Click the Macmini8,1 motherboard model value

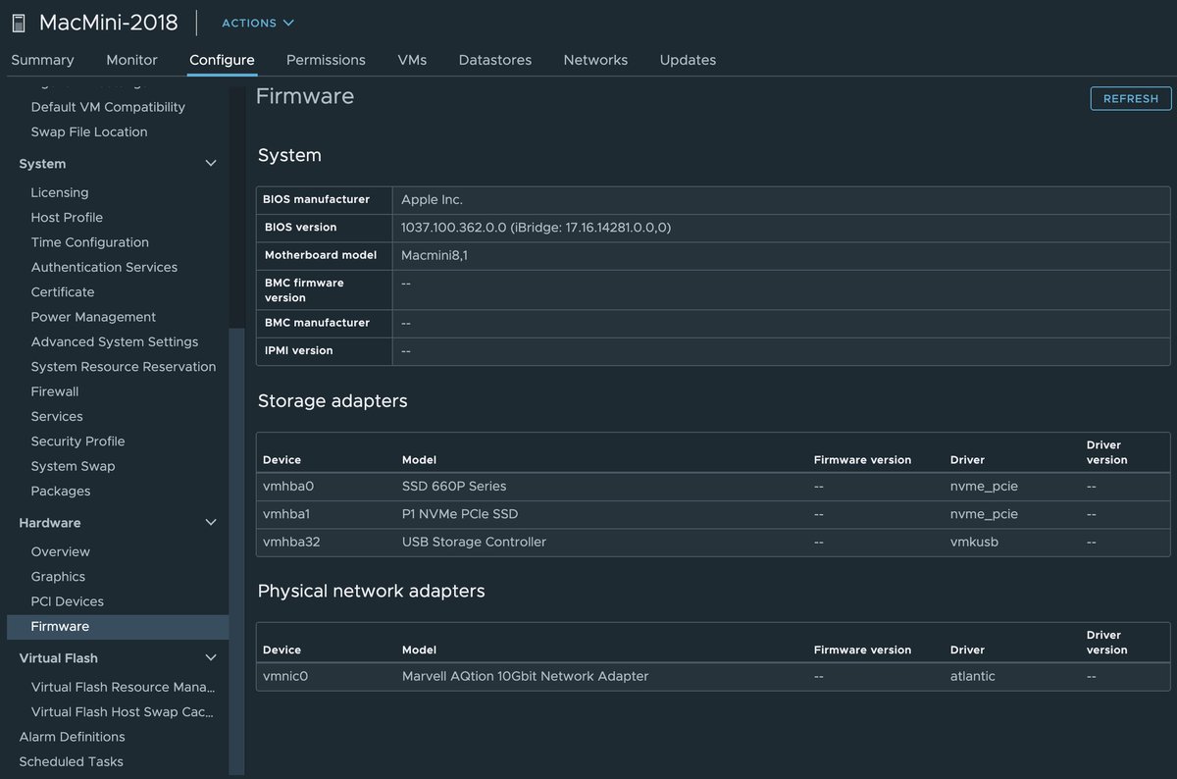[435, 255]
